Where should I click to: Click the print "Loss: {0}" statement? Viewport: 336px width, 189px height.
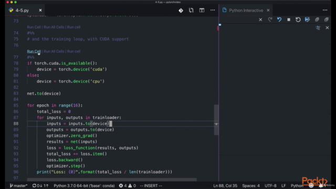pos(104,172)
